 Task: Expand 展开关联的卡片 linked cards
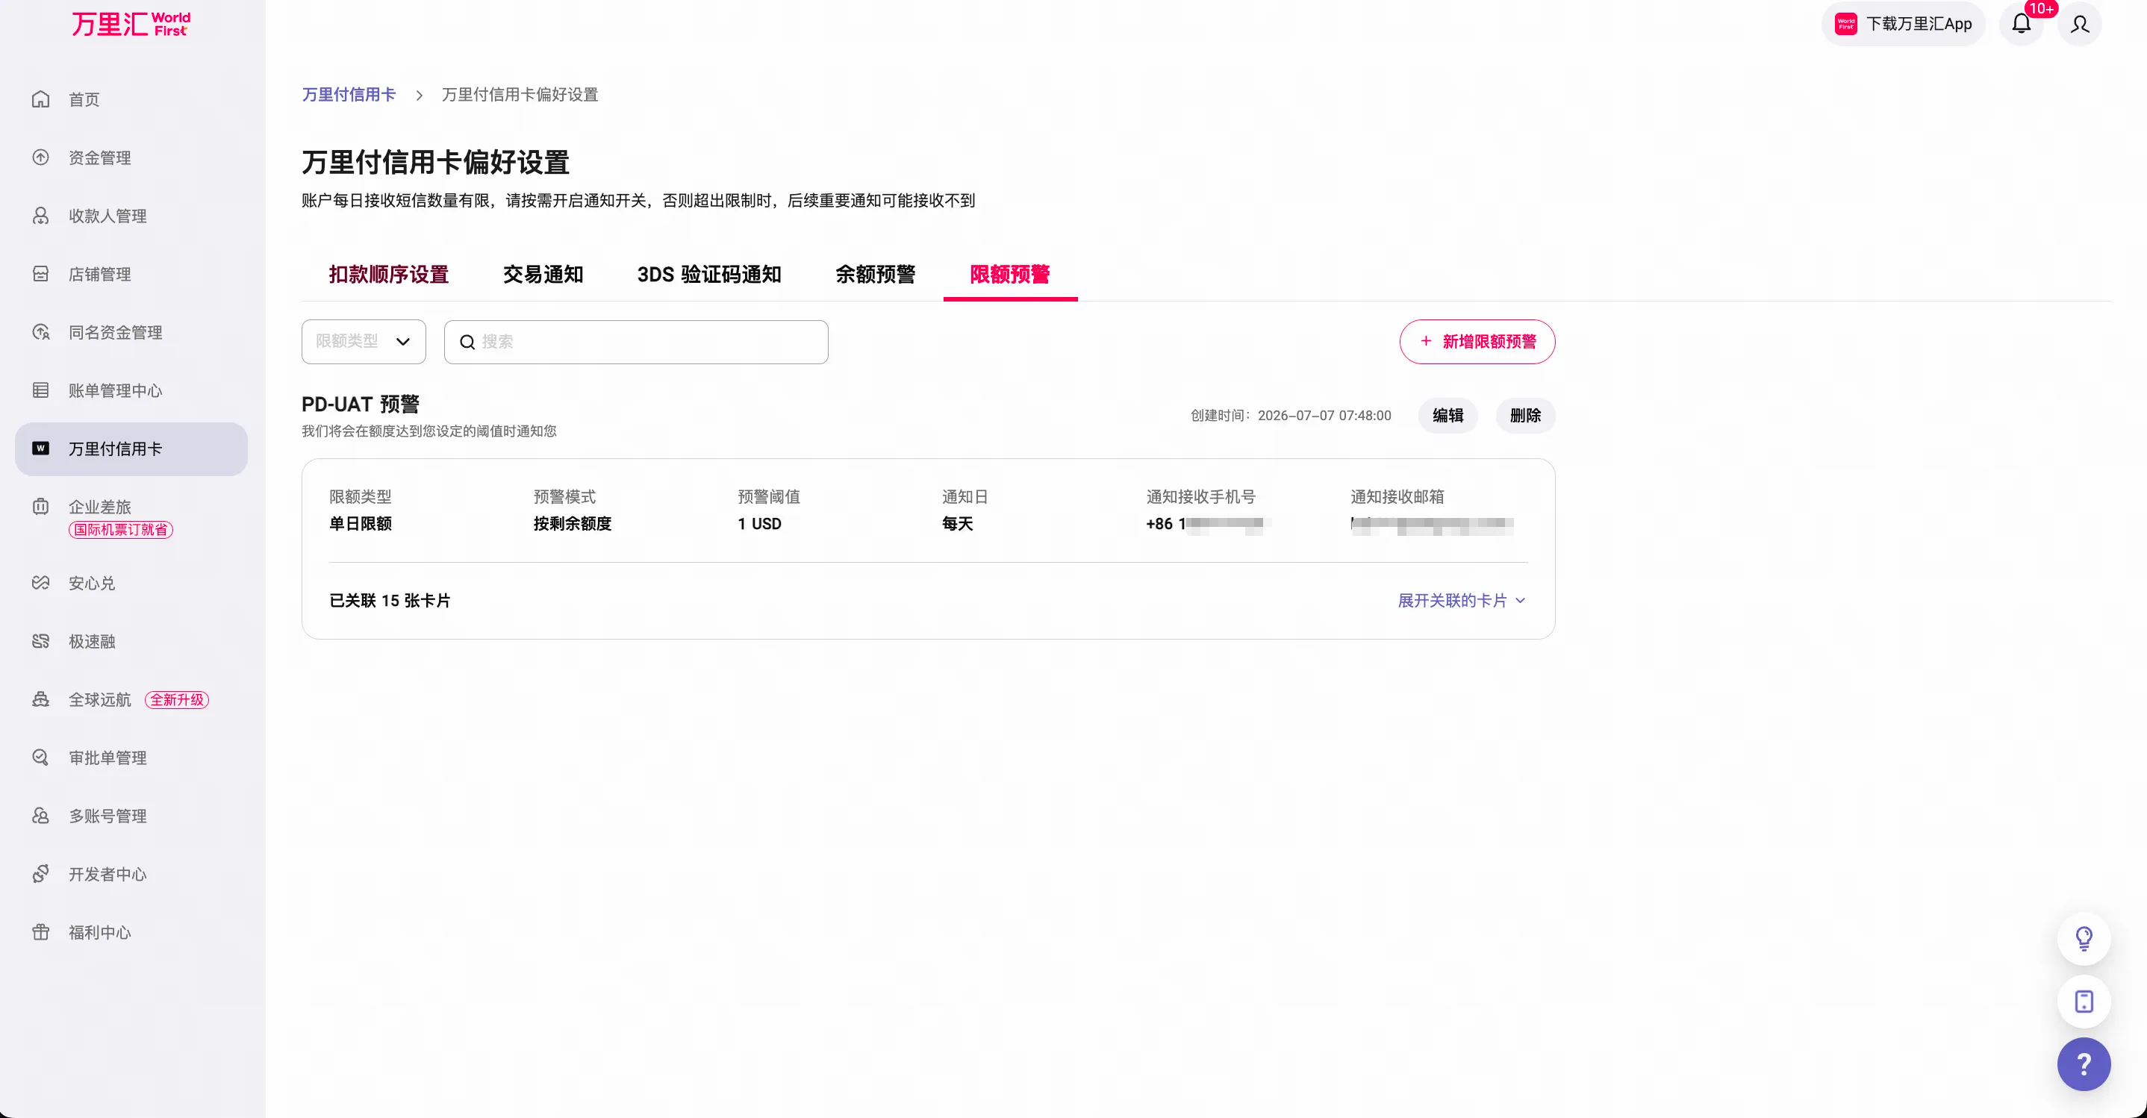click(1462, 601)
